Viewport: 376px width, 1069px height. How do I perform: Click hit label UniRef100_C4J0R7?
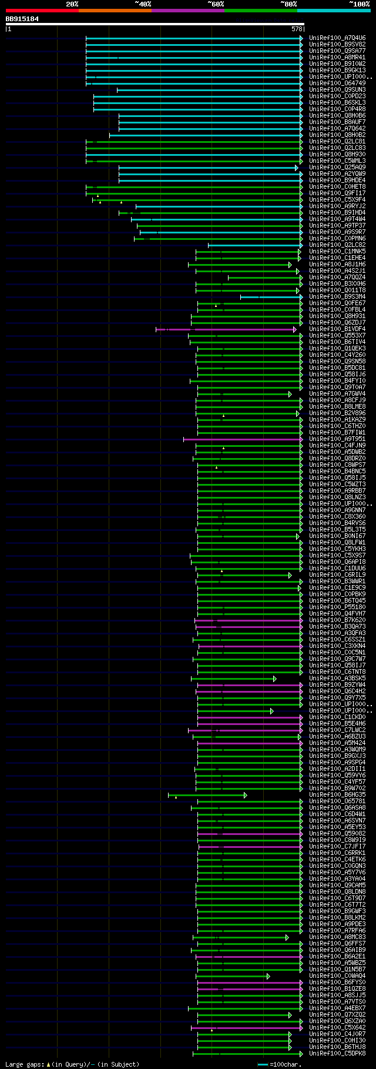coord(337,1034)
